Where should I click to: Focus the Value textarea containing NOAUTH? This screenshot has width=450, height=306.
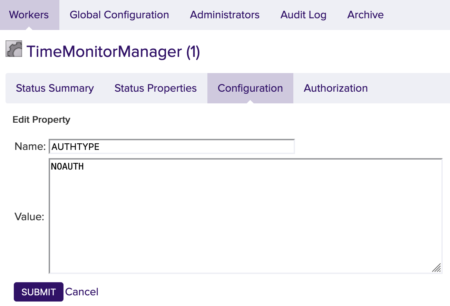(68, 167)
